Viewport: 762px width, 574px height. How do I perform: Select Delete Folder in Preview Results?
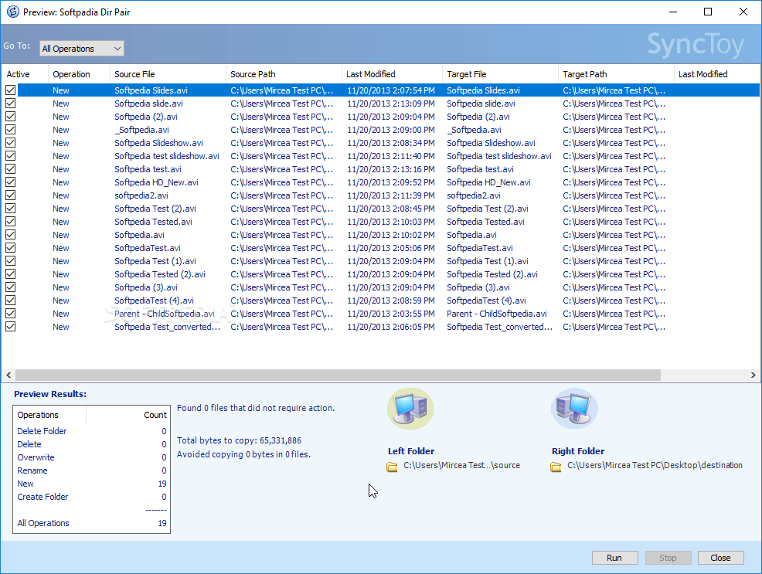[x=42, y=431]
